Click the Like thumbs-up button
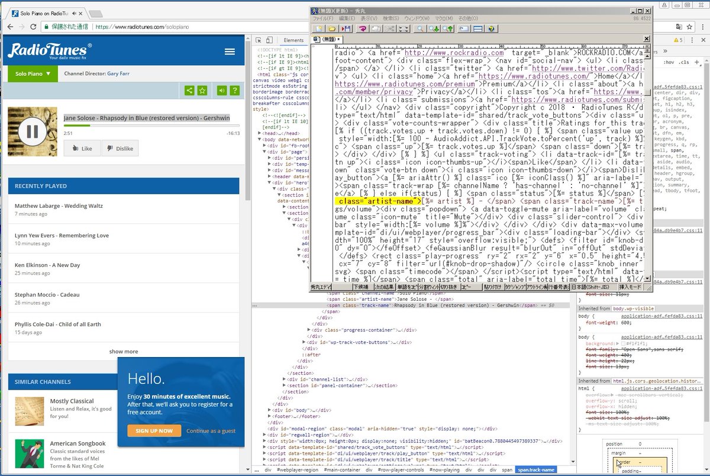The width and height of the screenshot is (710, 476). tap(82, 149)
